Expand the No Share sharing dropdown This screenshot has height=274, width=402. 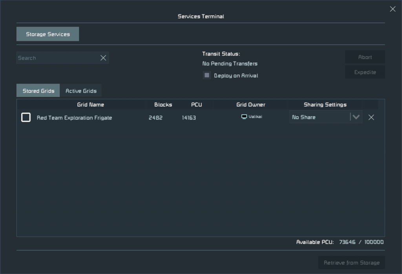356,117
